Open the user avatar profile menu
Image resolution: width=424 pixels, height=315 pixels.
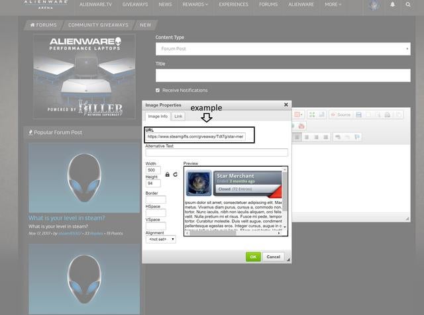pos(374,5)
